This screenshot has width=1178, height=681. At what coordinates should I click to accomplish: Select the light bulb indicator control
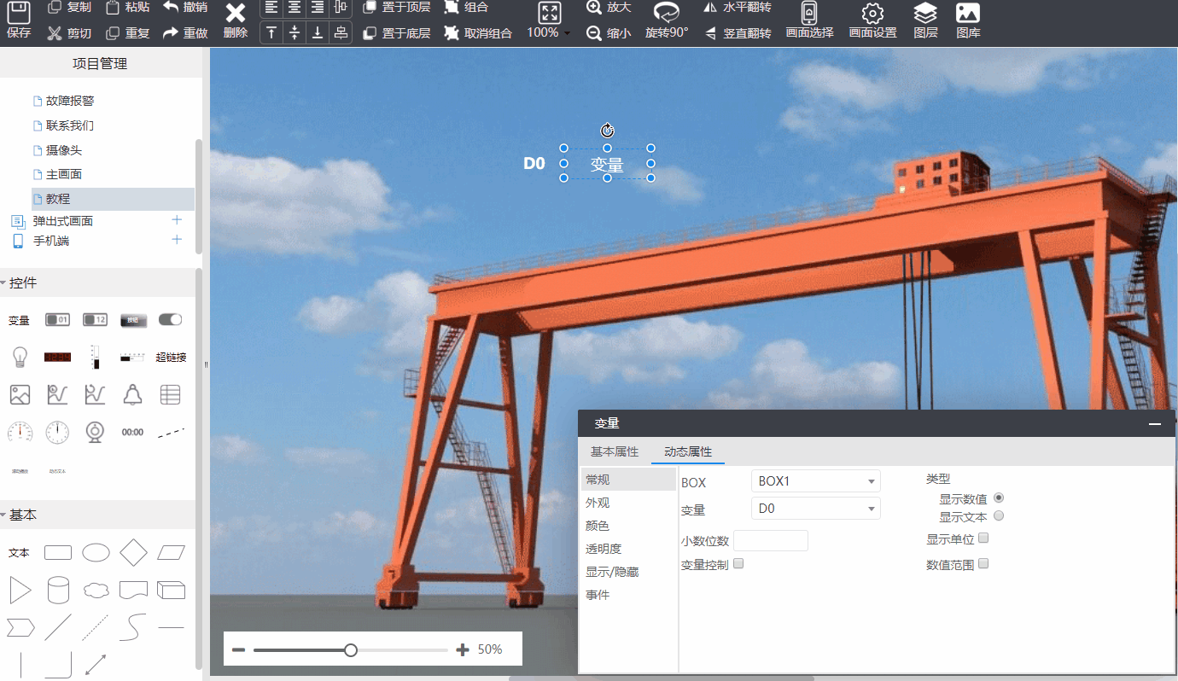19,357
